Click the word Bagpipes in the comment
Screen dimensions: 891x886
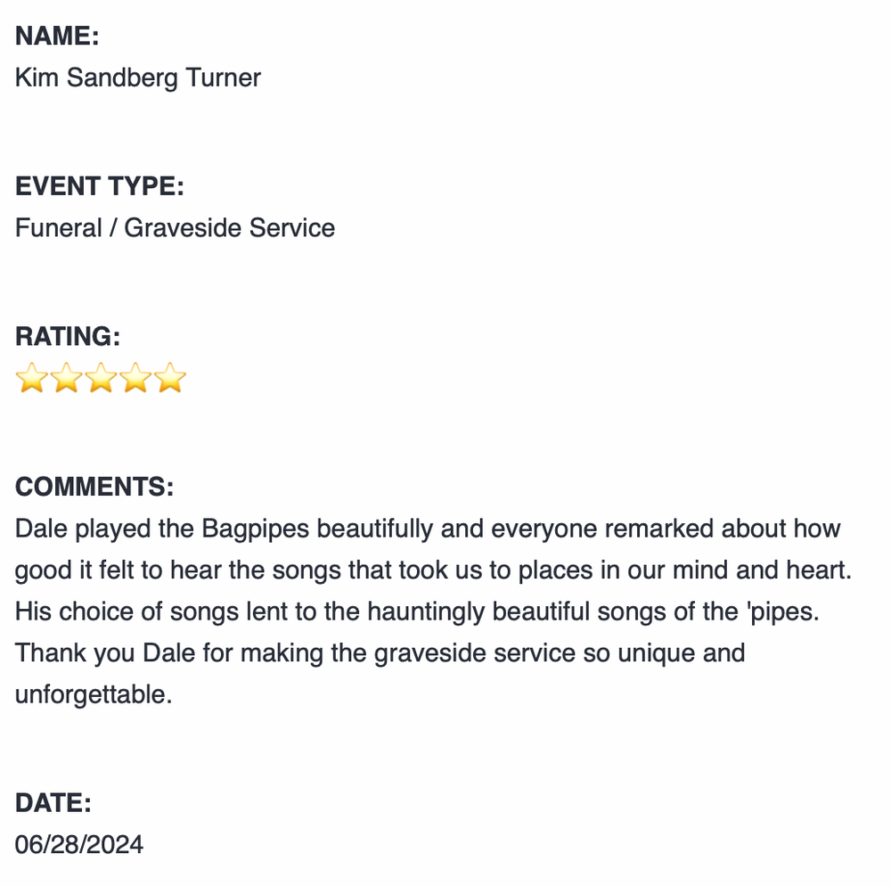[x=256, y=529]
